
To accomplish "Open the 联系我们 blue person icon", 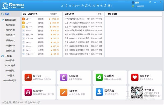I will coord(99,92).
